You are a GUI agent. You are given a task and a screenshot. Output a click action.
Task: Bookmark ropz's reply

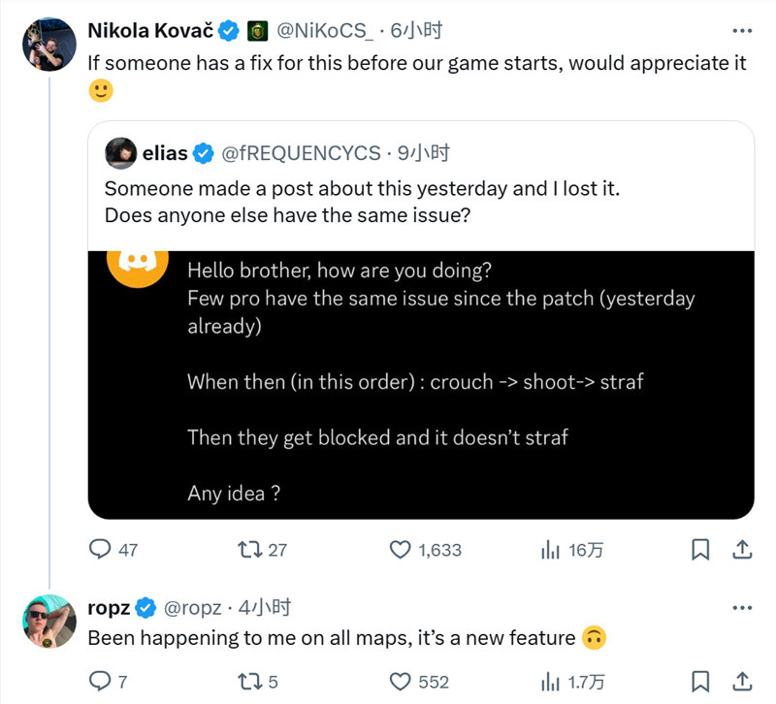700,682
